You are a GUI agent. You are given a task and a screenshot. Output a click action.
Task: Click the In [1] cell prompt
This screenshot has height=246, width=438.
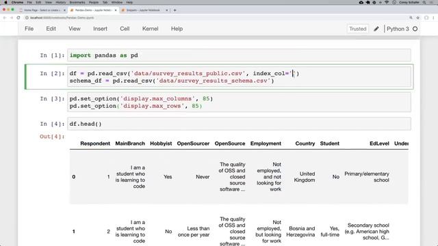coord(52,55)
